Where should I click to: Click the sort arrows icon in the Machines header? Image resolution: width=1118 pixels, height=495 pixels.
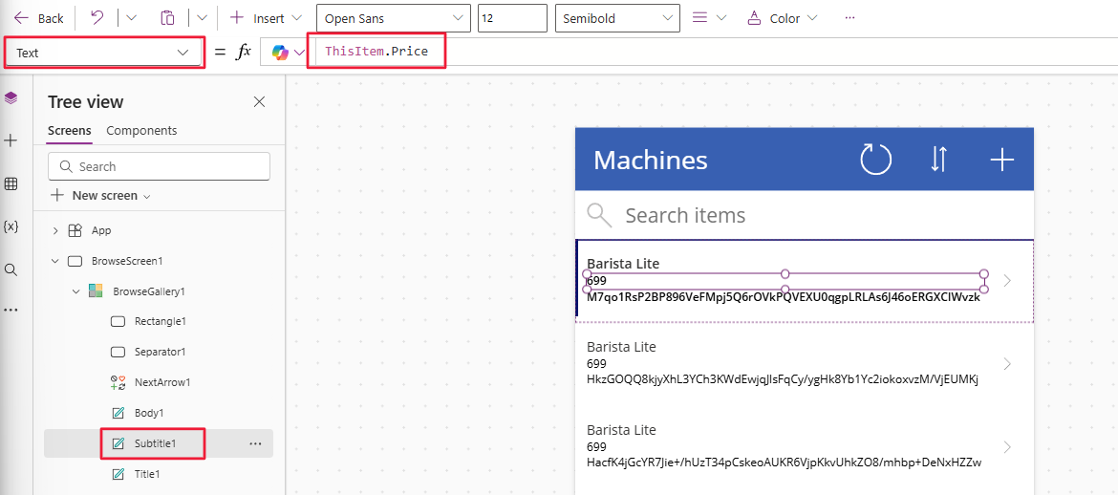click(x=938, y=160)
